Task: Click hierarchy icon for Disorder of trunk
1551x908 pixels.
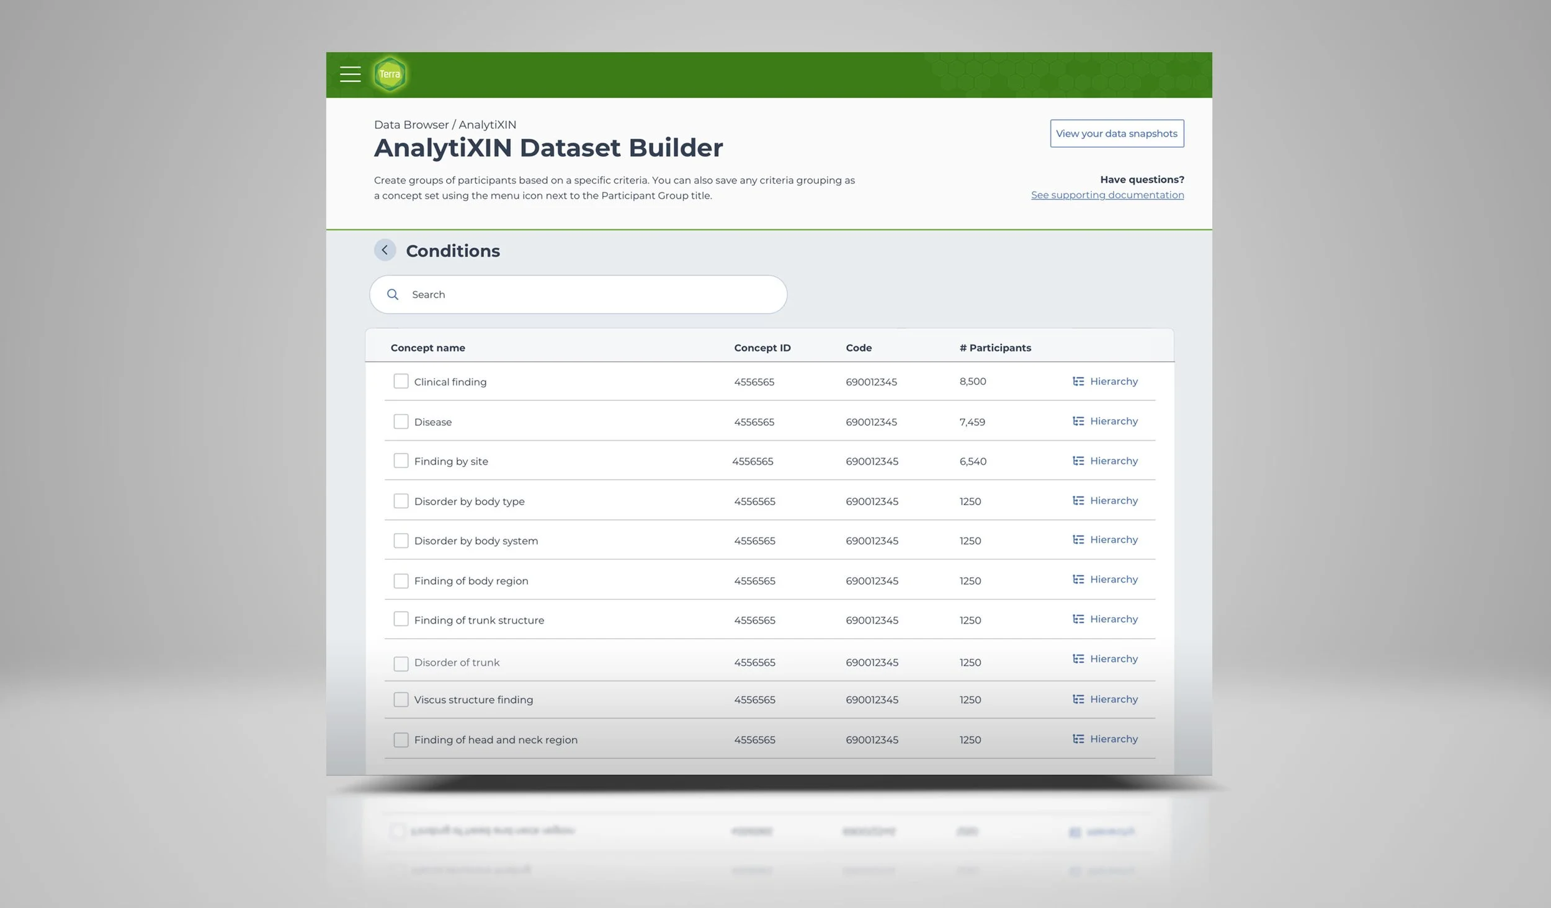Action: [x=1078, y=658]
